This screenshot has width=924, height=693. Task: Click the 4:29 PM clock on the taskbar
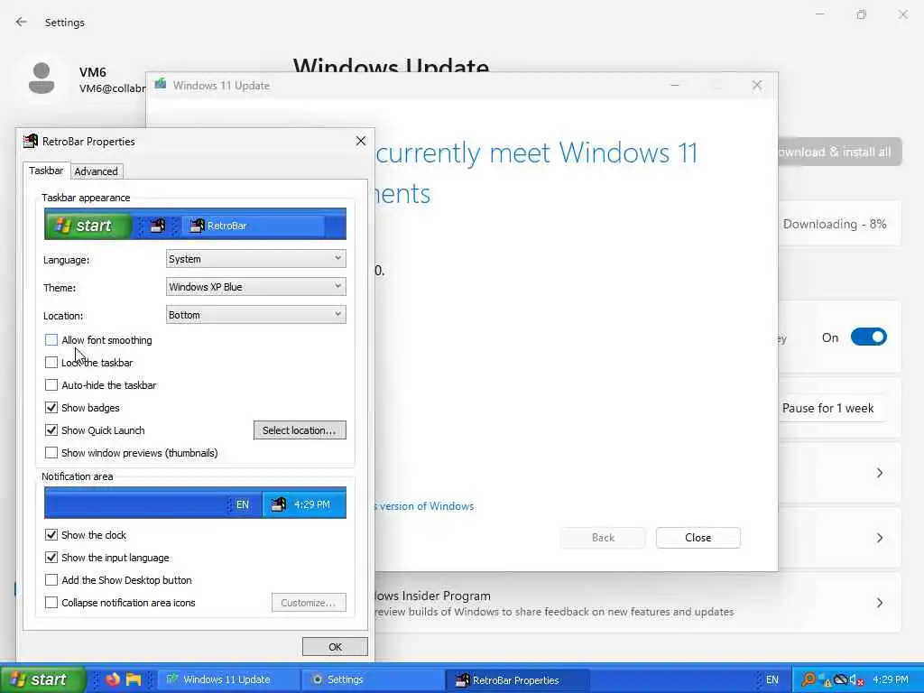[891, 679]
